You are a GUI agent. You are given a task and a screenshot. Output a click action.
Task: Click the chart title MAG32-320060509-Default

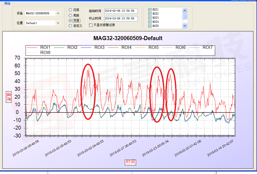tap(128, 38)
